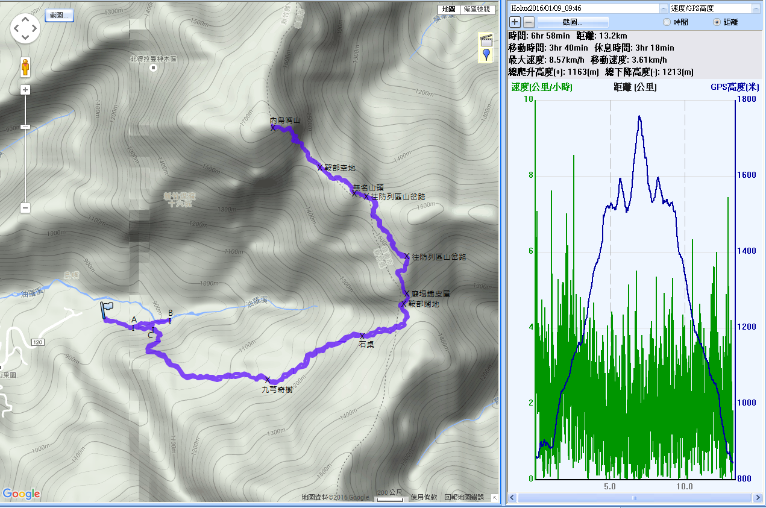Screen dimensions: 766x508
Task: Select the 內鳥嘴山 summit waypoint marker
Action: 272,128
